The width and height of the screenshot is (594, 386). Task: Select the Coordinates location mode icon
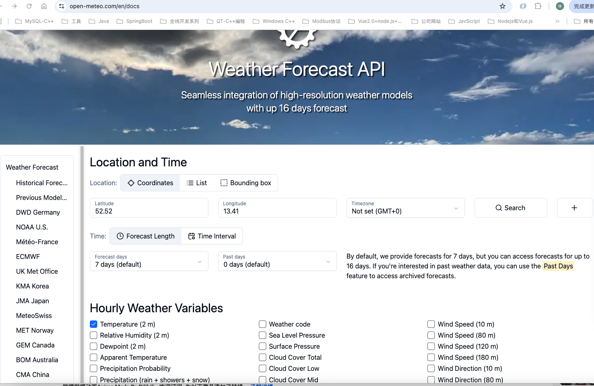130,183
